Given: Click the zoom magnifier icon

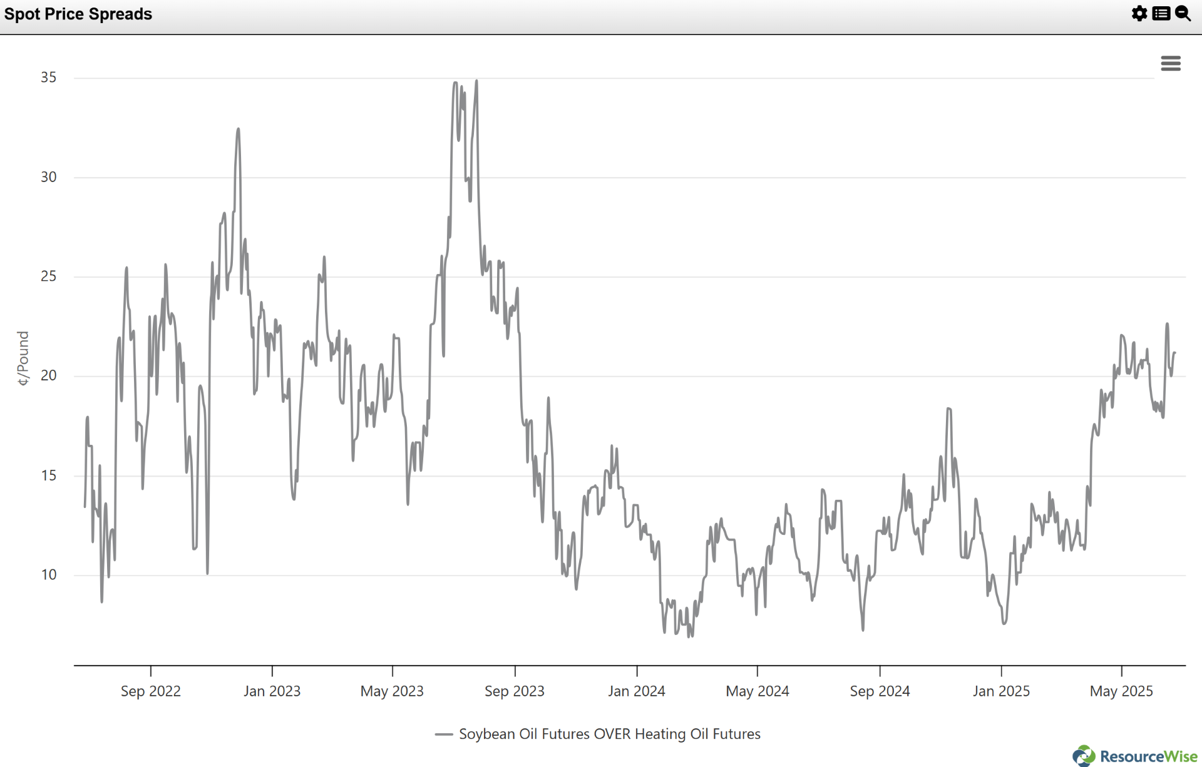Looking at the screenshot, I should (1183, 13).
